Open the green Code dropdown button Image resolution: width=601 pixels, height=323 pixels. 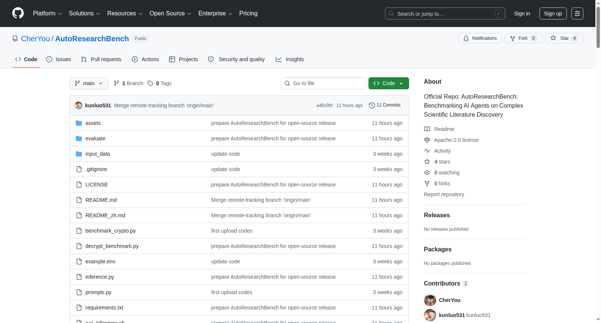tap(389, 83)
